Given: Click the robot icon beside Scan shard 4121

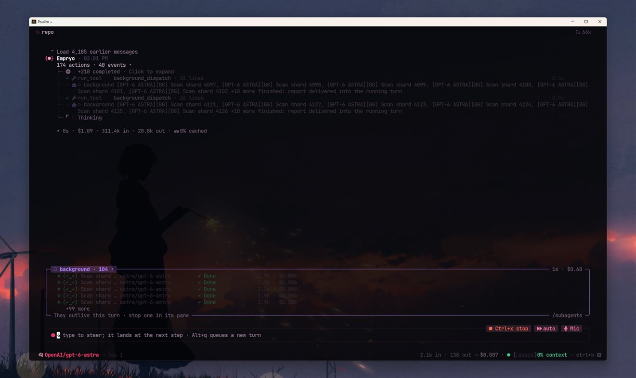Looking at the screenshot, I should 74,105.
